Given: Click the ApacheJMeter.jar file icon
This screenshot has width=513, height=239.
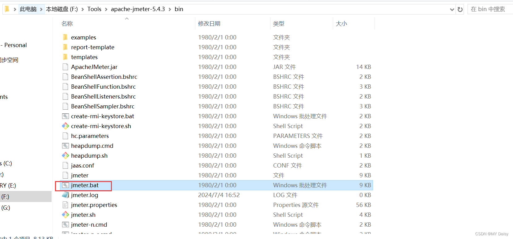Looking at the screenshot, I should tap(65, 67).
